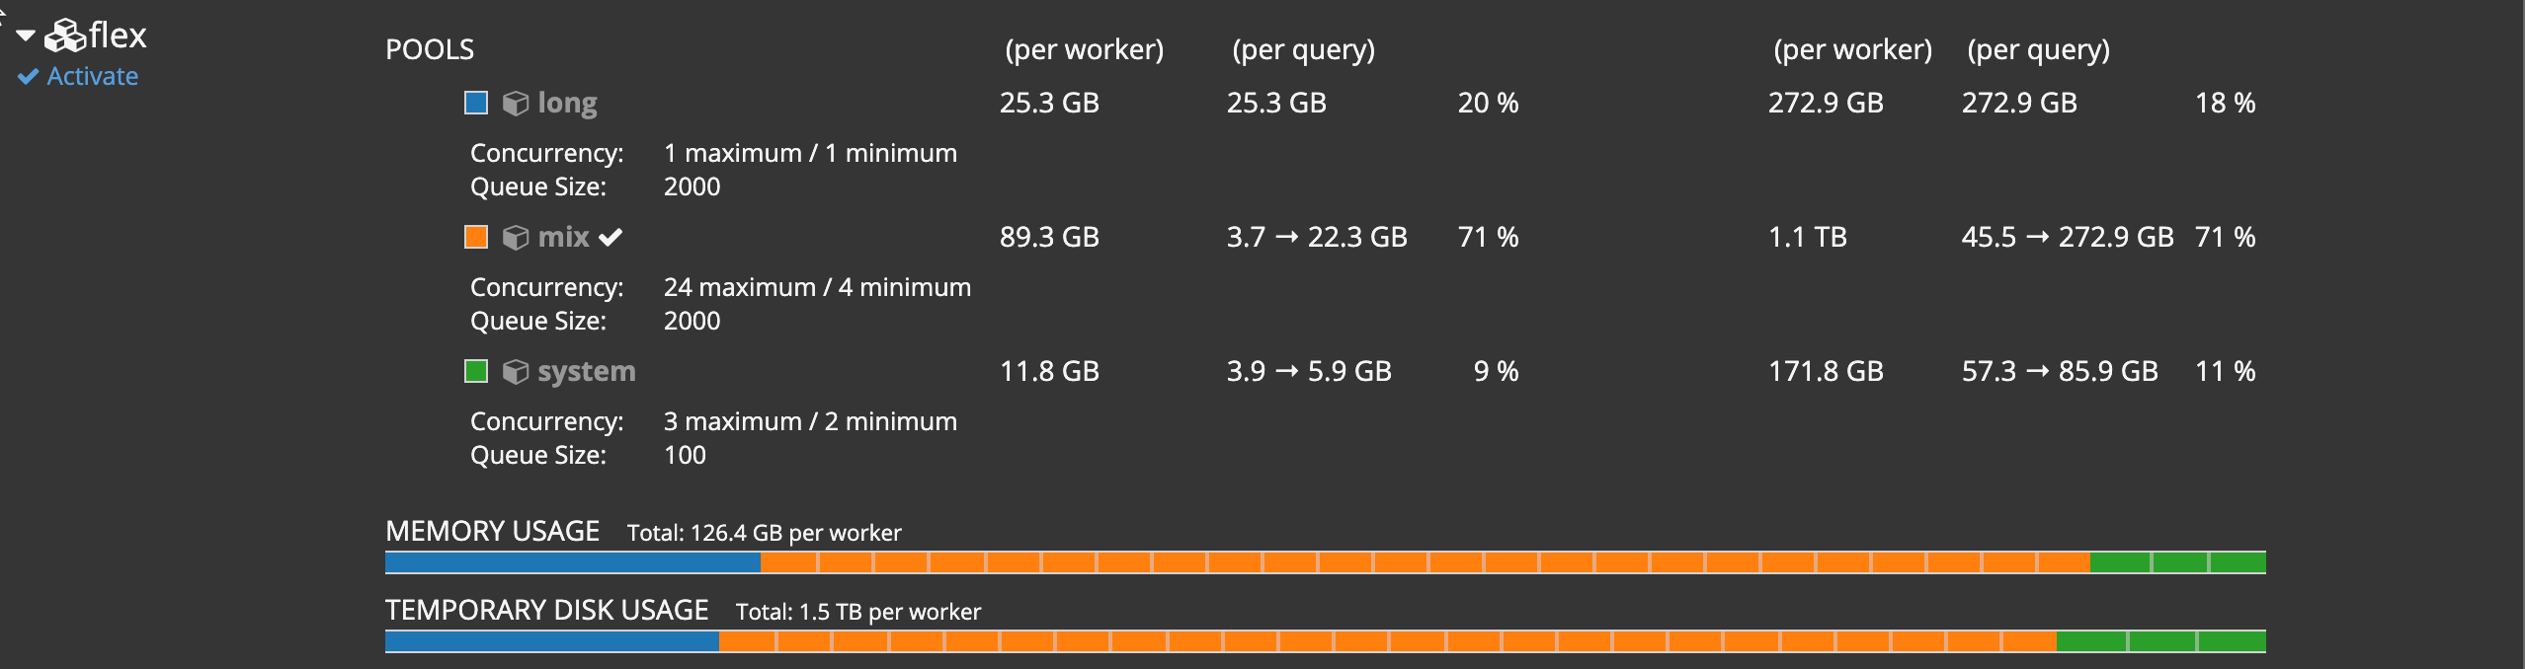This screenshot has width=2525, height=669.
Task: Click the MEMORY USAGE heading
Action: 492,531
